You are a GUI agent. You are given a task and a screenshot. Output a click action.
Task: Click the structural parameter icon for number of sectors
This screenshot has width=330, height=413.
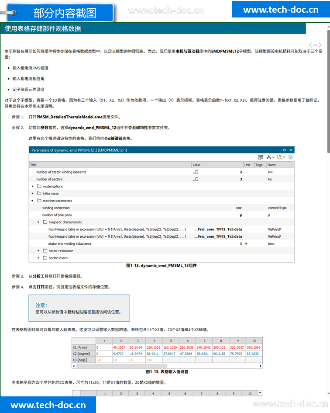click(196, 179)
